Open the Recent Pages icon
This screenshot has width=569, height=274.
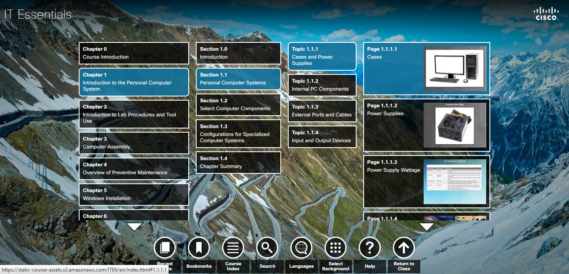pos(165,248)
